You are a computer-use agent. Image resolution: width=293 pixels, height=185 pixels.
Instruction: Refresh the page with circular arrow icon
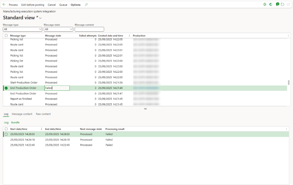[282, 4]
